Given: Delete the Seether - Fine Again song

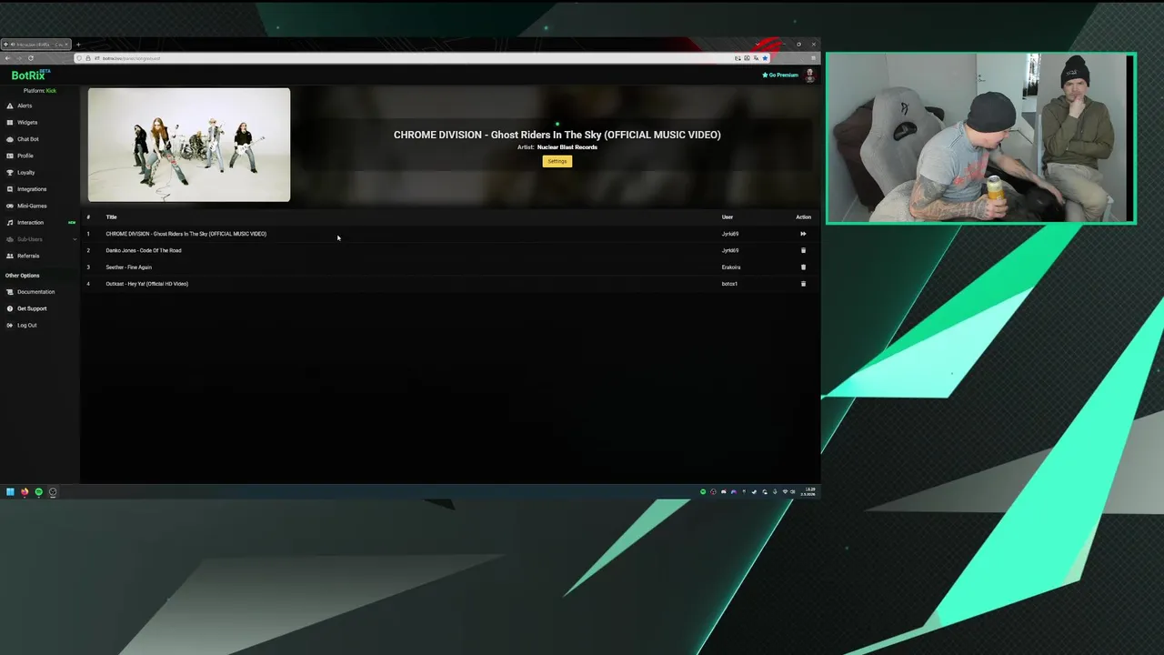Looking at the screenshot, I should [803, 267].
